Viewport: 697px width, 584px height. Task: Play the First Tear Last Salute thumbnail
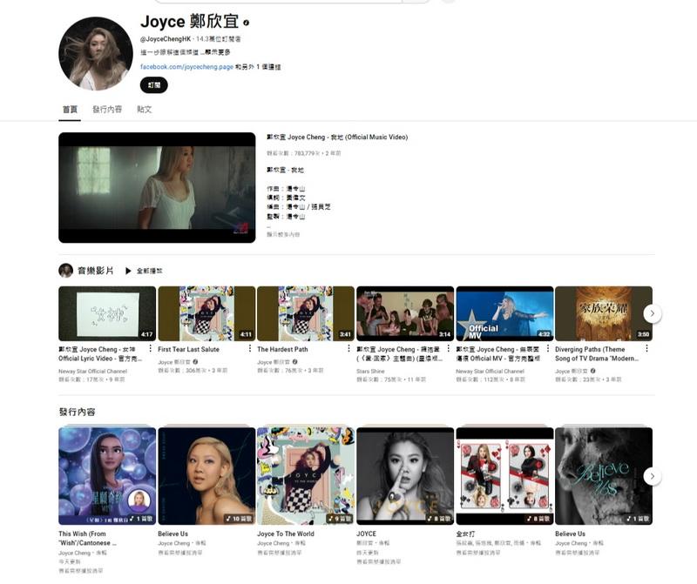pyautogui.click(x=206, y=313)
